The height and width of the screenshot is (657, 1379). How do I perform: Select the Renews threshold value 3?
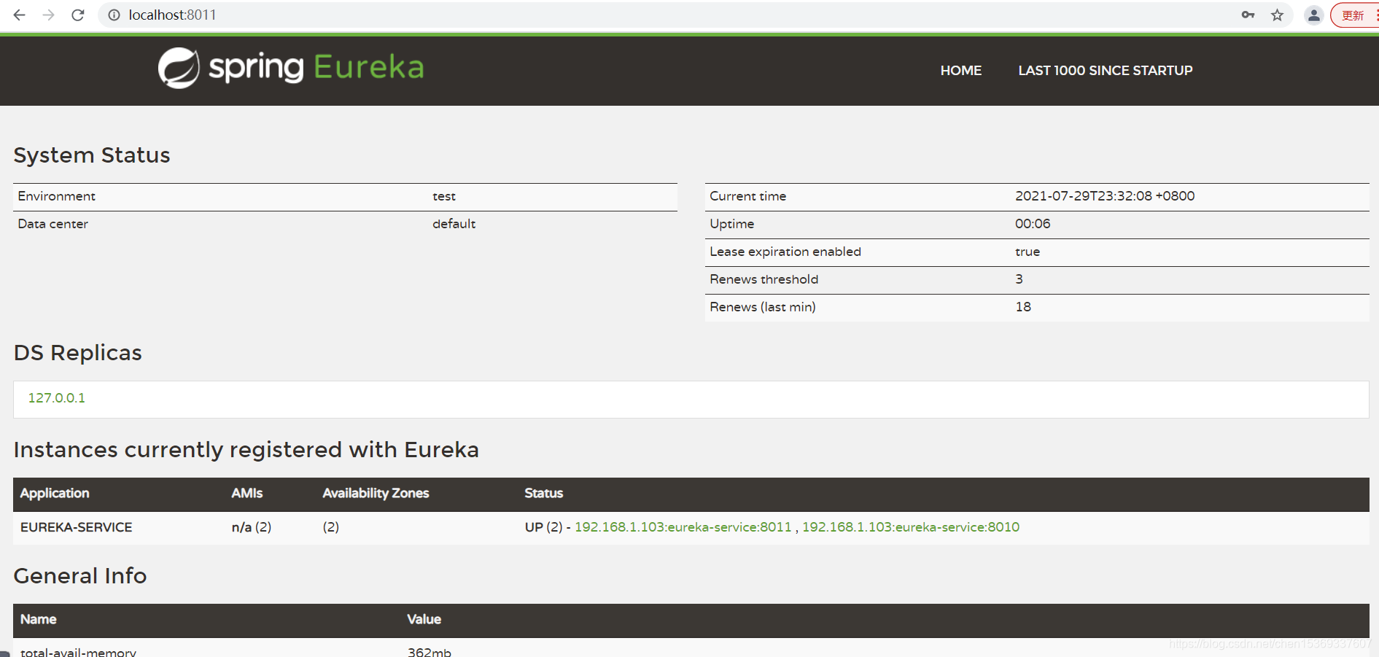[x=1019, y=279]
